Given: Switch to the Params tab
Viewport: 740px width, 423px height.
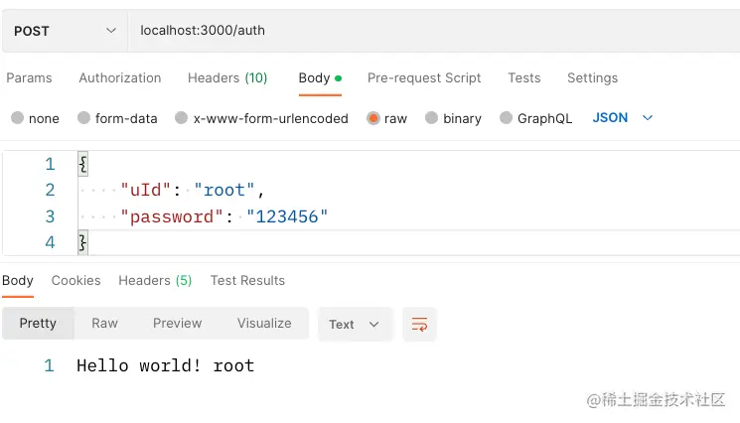Looking at the screenshot, I should coord(29,77).
